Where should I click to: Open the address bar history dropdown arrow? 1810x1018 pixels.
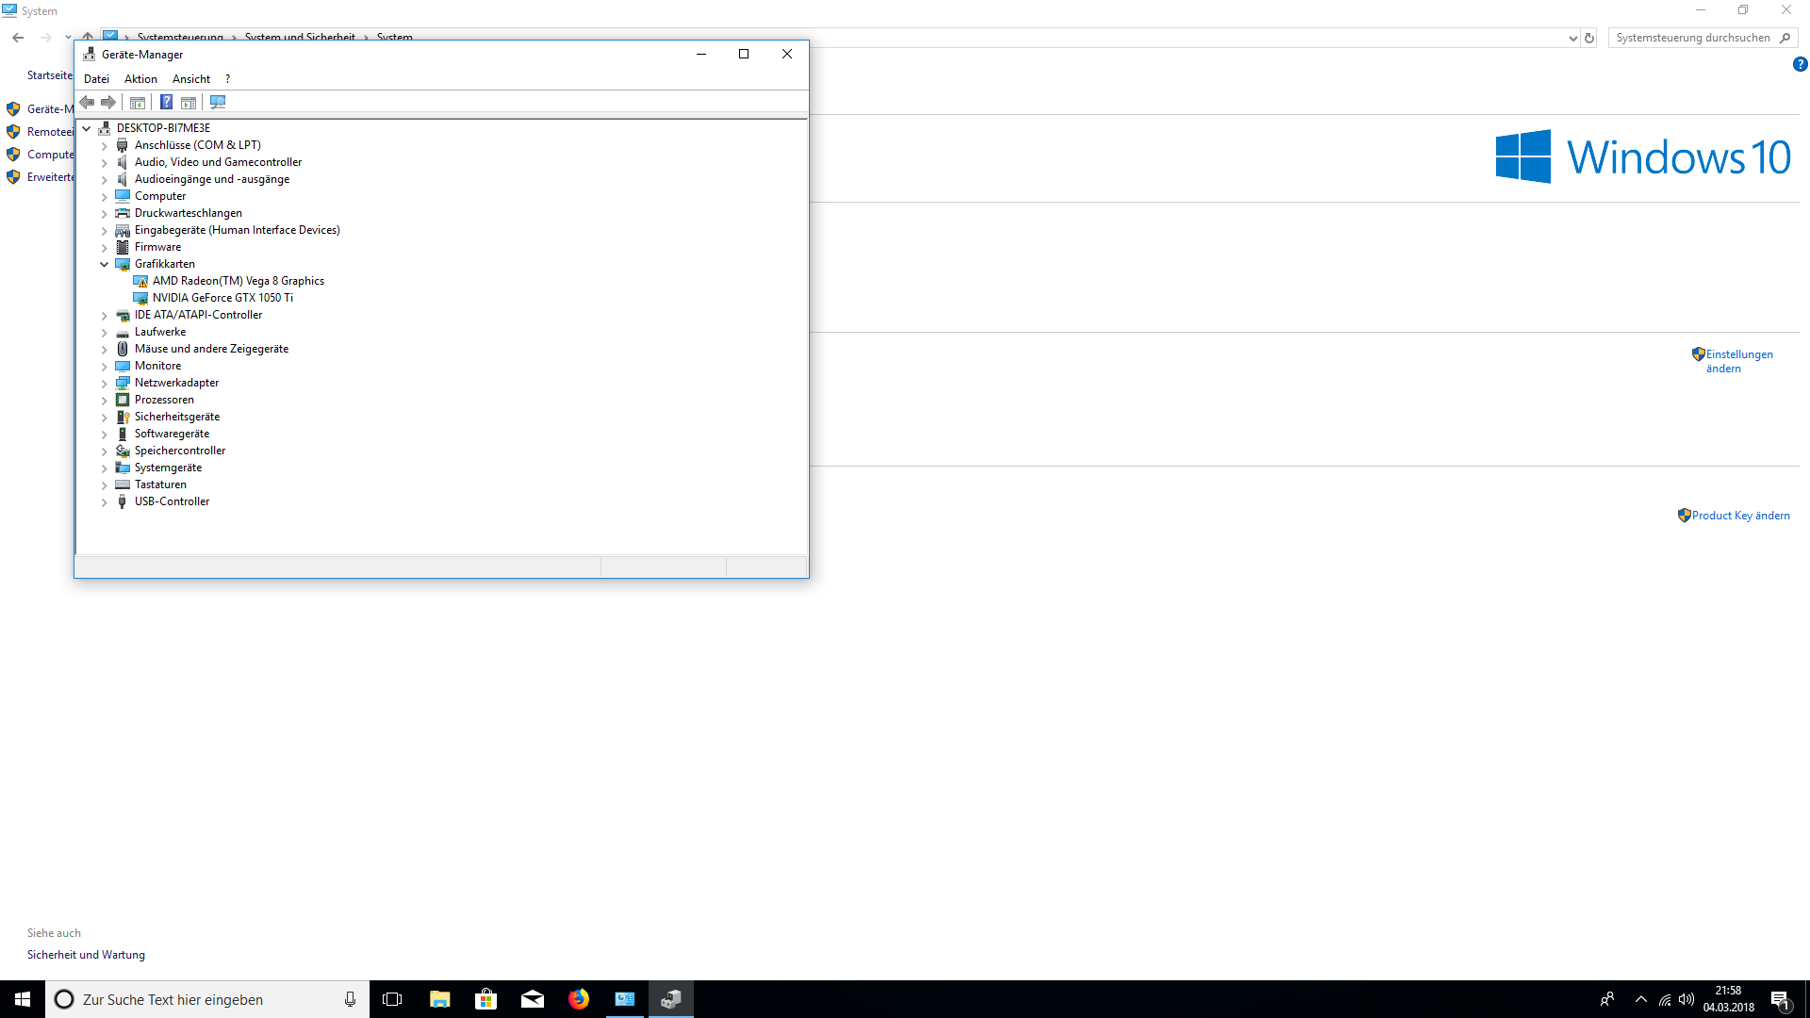point(1572,38)
